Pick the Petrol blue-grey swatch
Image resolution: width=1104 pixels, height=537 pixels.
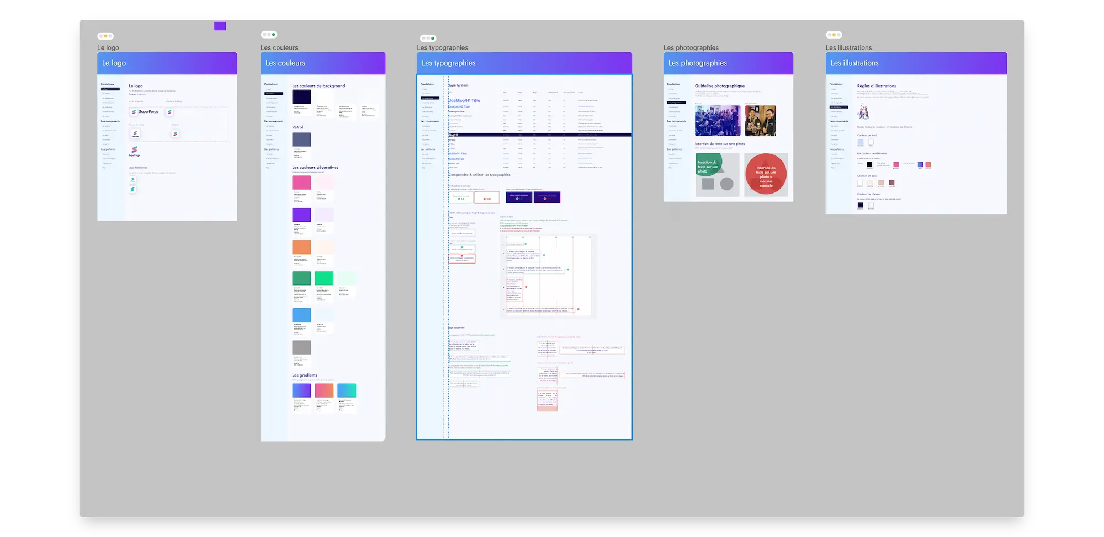(x=301, y=139)
